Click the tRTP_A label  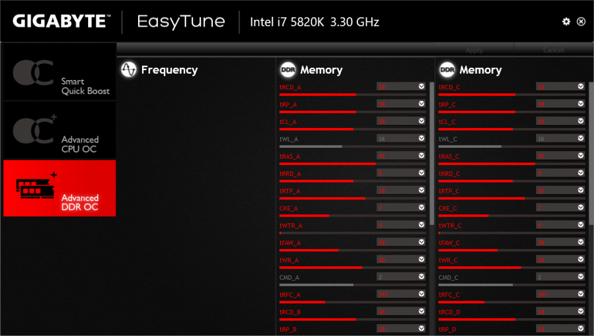tap(290, 191)
